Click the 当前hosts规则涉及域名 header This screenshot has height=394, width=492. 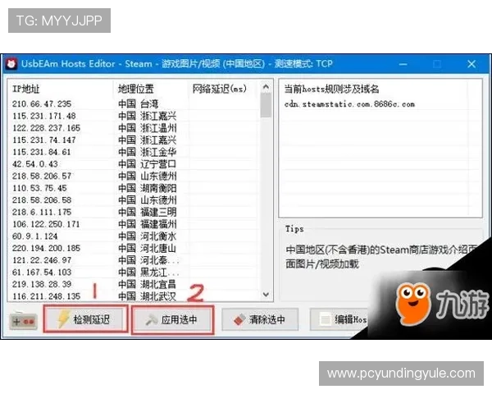(331, 89)
